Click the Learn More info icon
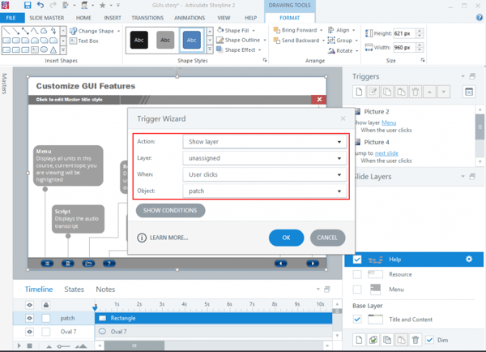 click(142, 238)
